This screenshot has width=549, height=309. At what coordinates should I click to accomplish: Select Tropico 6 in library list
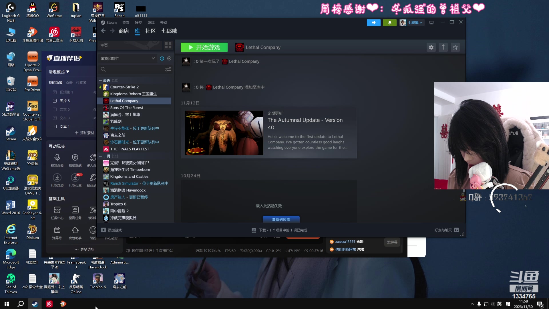(134, 204)
